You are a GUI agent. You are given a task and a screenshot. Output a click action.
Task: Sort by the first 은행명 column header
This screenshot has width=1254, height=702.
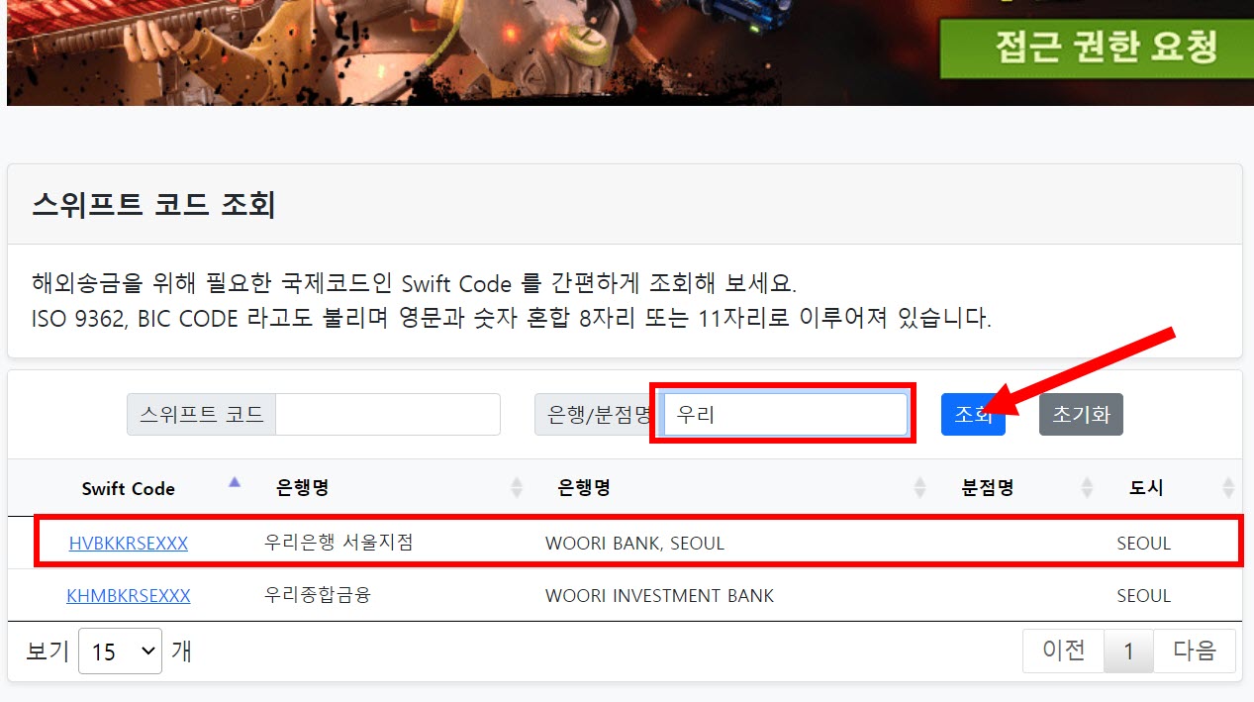[x=392, y=488]
